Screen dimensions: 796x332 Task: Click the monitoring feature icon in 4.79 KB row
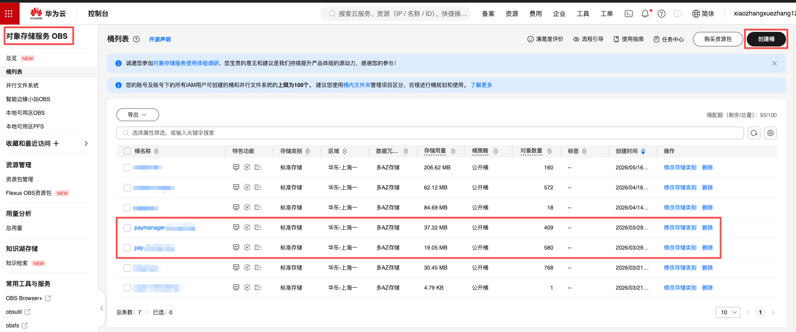coord(236,287)
